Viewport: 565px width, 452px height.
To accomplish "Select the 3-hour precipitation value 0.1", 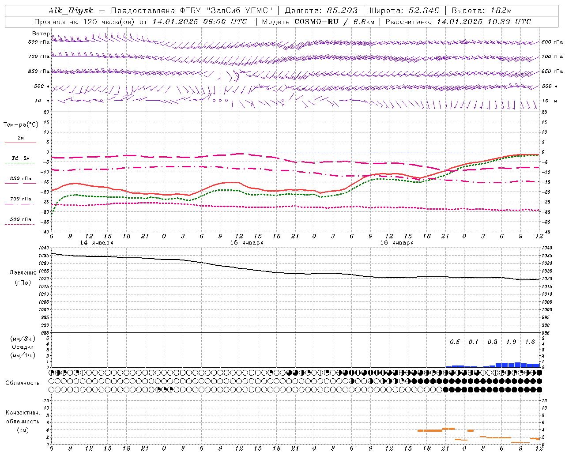I will 473,342.
